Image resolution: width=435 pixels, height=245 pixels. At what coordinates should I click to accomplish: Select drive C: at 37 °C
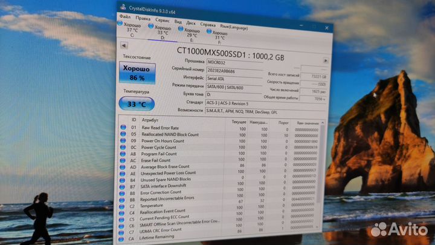click(130, 29)
